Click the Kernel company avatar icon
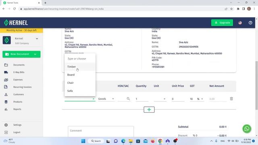The image size is (258, 145). (7, 40)
